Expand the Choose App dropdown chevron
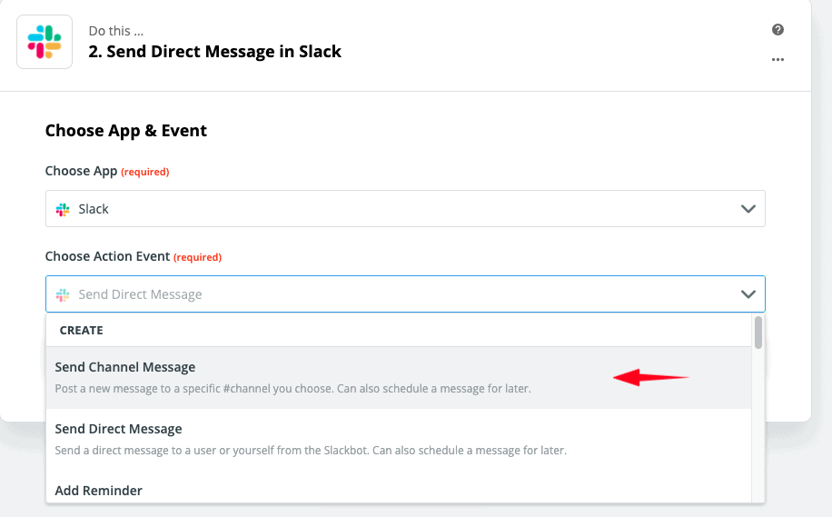The width and height of the screenshot is (832, 517). [748, 209]
